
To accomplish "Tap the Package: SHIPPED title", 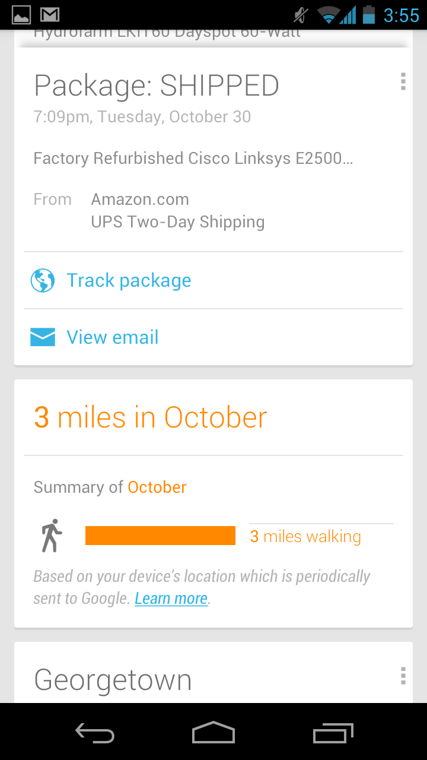I will 157,86.
